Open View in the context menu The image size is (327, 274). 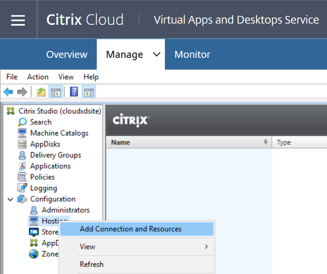pyautogui.click(x=137, y=247)
